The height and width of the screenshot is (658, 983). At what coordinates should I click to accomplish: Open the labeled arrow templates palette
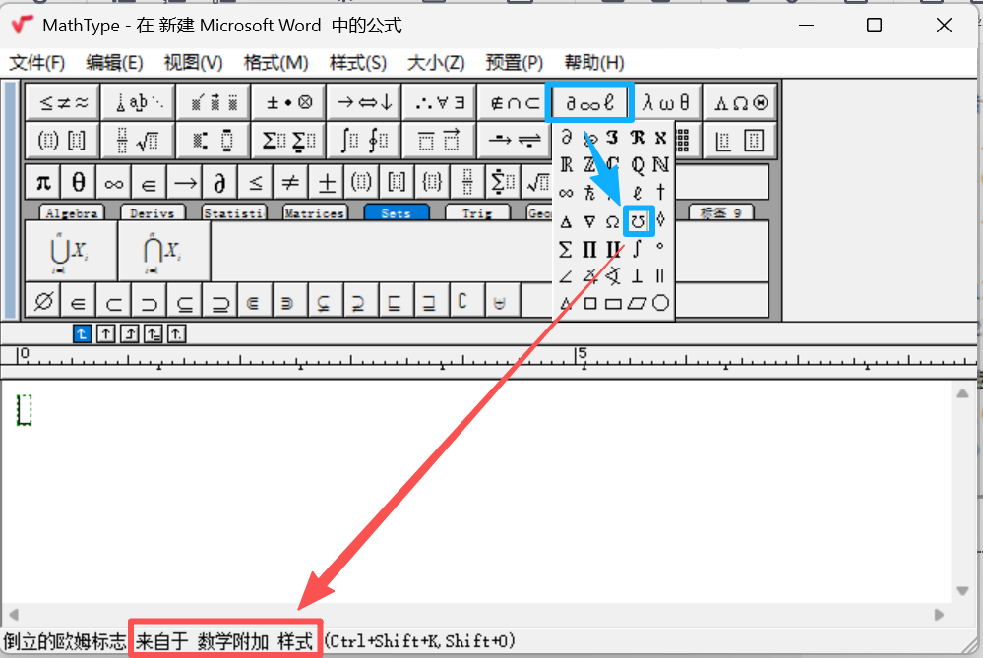pos(514,140)
